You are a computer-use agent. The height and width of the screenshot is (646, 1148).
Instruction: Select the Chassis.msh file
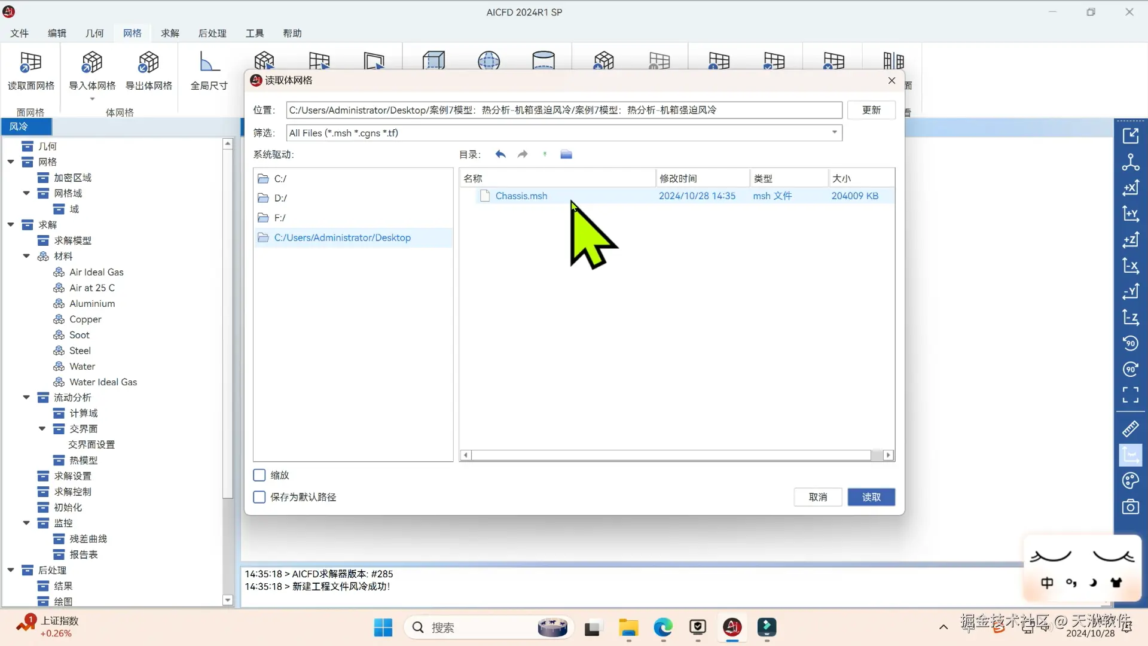pos(521,196)
